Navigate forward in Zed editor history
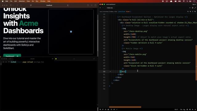The width and height of the screenshot is (197, 111). pos(103,8)
